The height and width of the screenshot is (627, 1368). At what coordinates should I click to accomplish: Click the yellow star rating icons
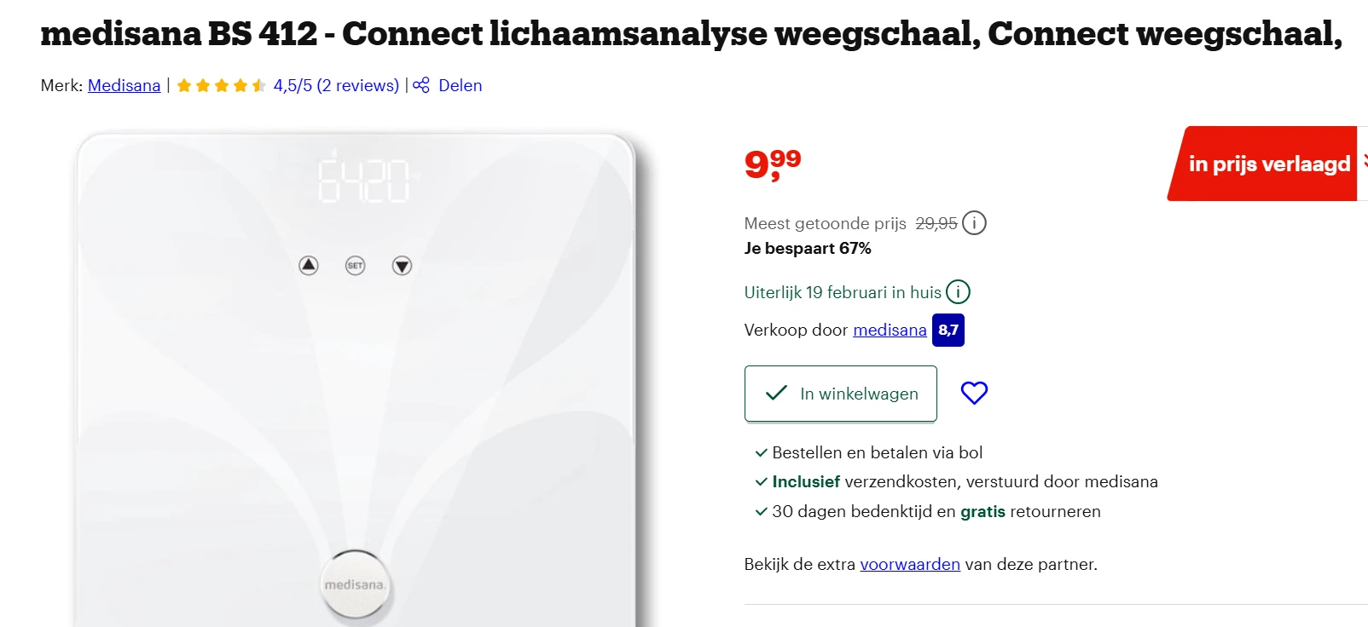coord(221,85)
